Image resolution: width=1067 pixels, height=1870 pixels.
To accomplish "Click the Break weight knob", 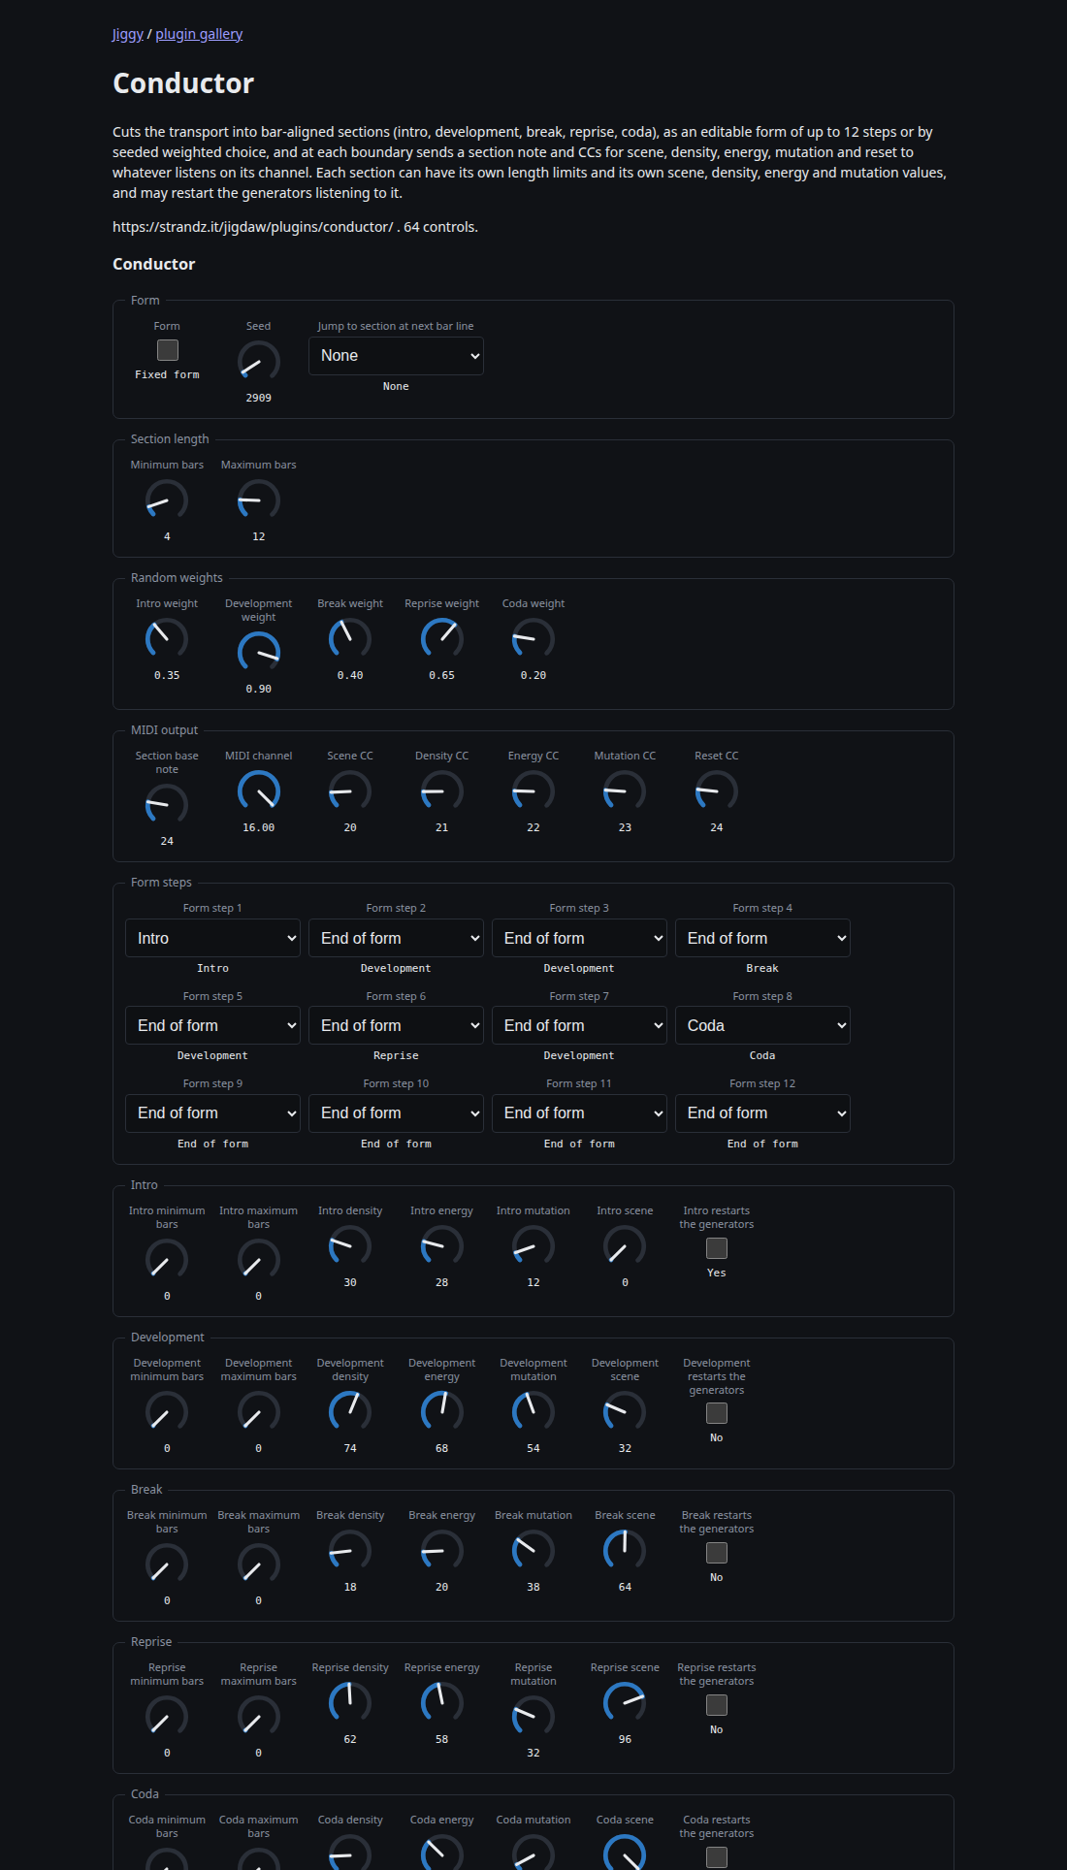I will pos(350,639).
